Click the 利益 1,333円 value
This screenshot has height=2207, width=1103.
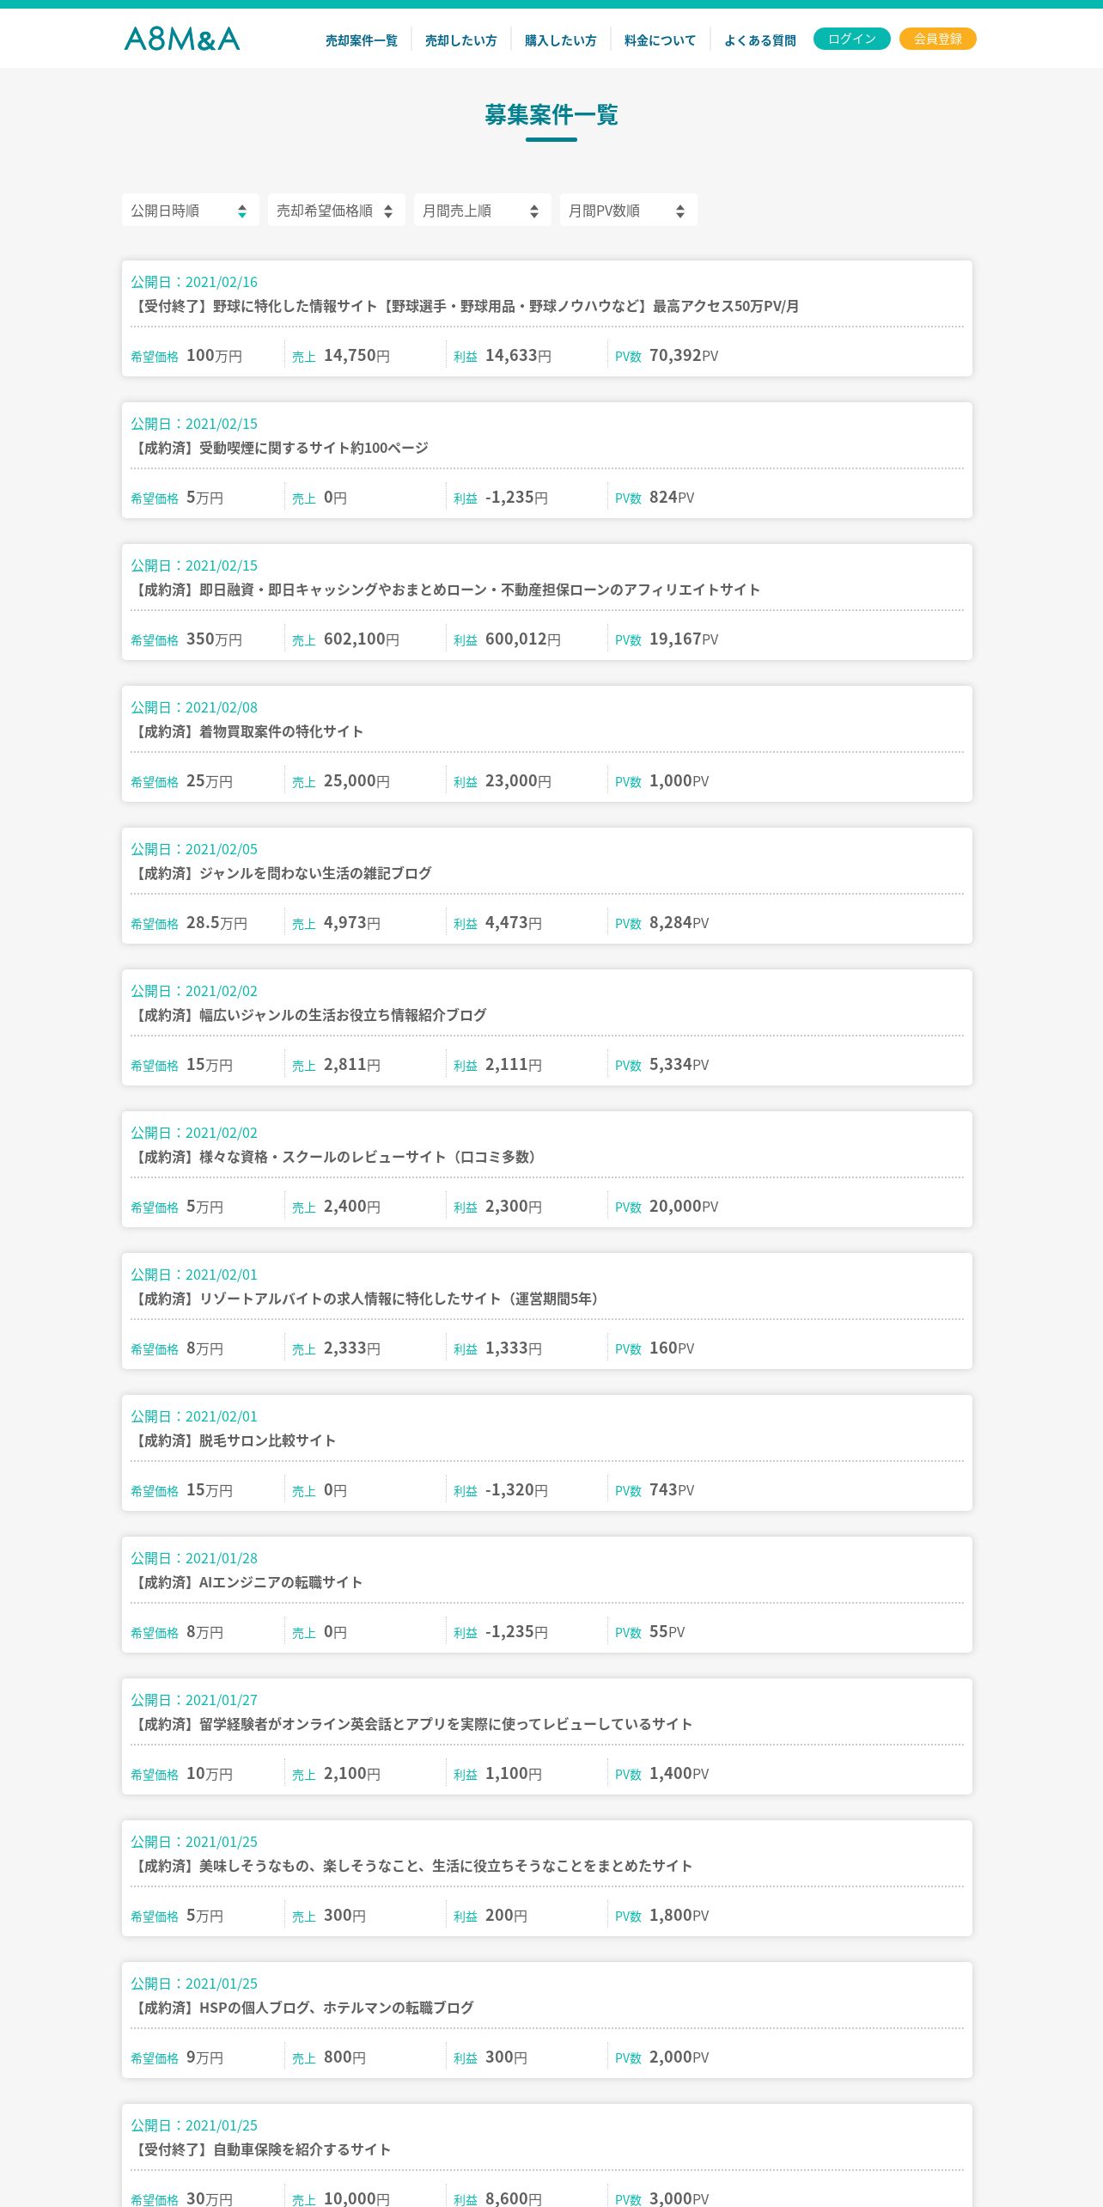click(497, 1348)
